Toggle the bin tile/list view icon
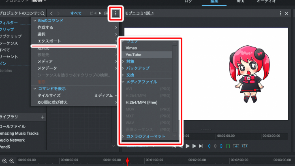295x166 pixels. [106, 13]
